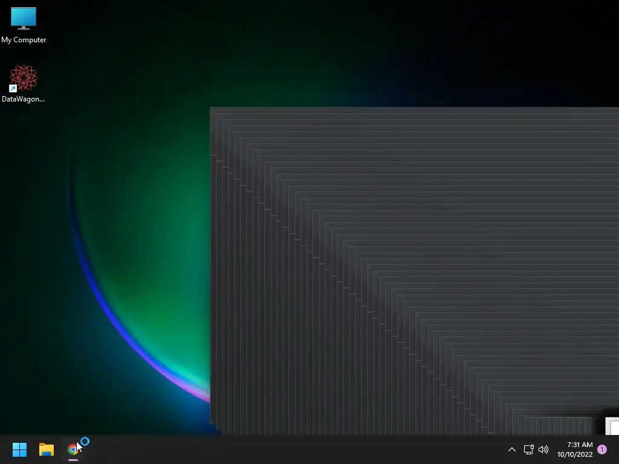Open the 7:31 AM clock and calendar

[575, 449]
